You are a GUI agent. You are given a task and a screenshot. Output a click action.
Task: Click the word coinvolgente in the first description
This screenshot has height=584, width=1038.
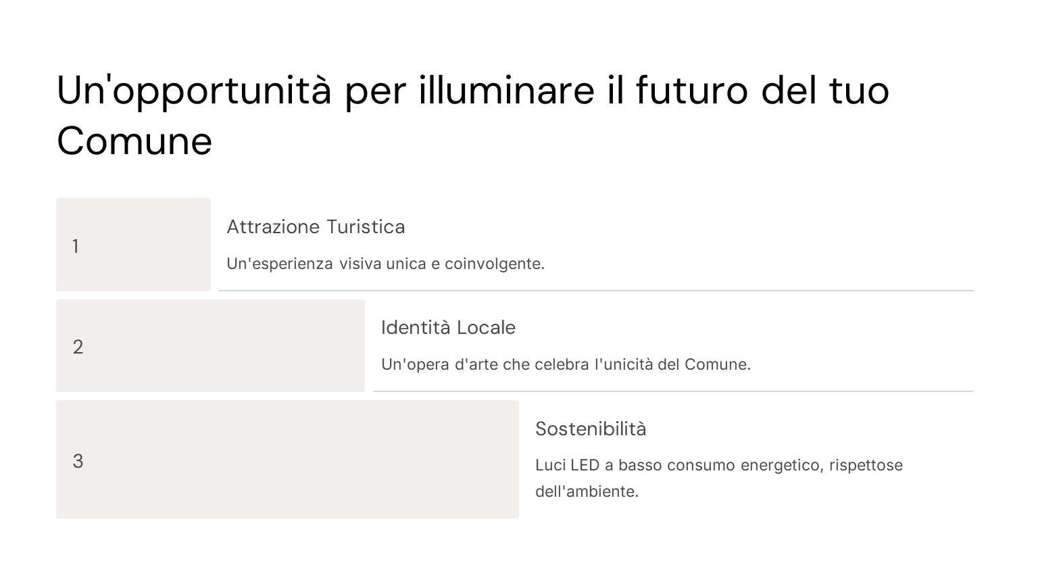(495, 264)
